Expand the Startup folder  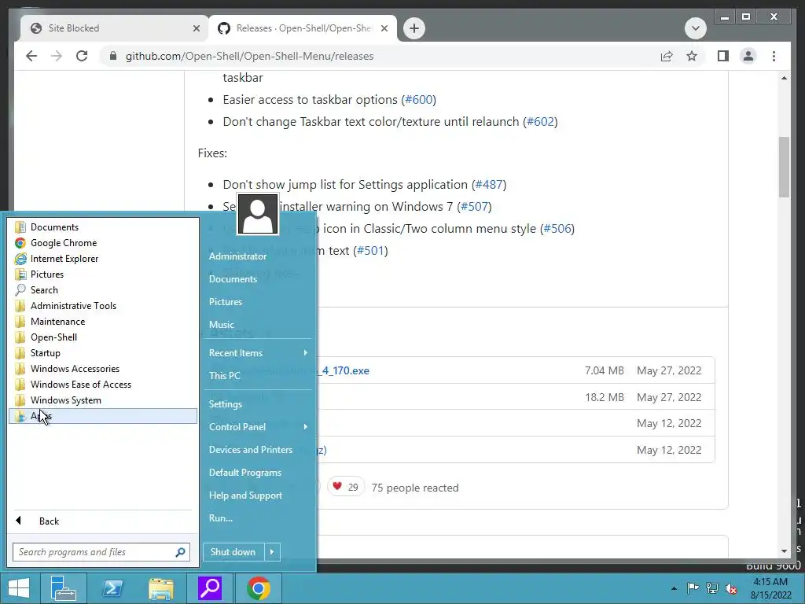click(x=103, y=353)
